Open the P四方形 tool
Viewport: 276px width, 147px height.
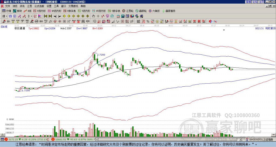[40, 11]
